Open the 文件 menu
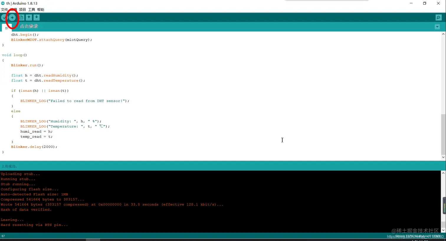 click(4, 10)
